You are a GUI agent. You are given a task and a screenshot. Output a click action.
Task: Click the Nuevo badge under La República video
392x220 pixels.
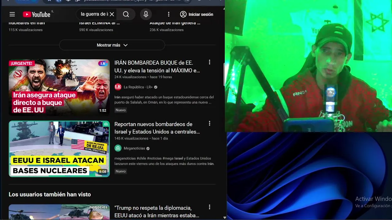point(121,110)
